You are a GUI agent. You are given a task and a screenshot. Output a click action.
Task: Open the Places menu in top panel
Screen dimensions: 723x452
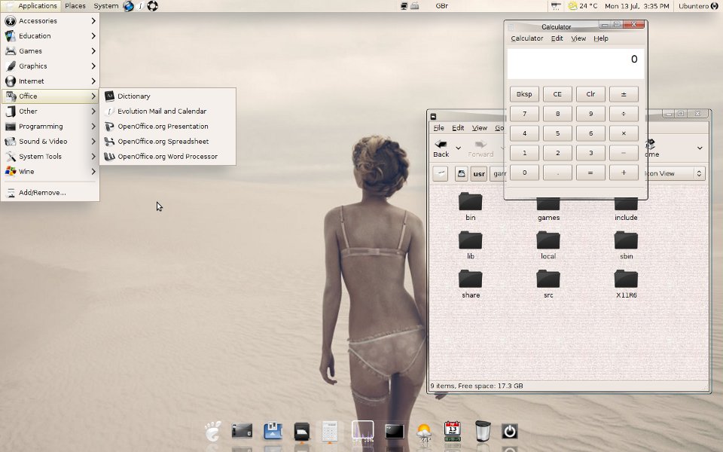point(75,6)
